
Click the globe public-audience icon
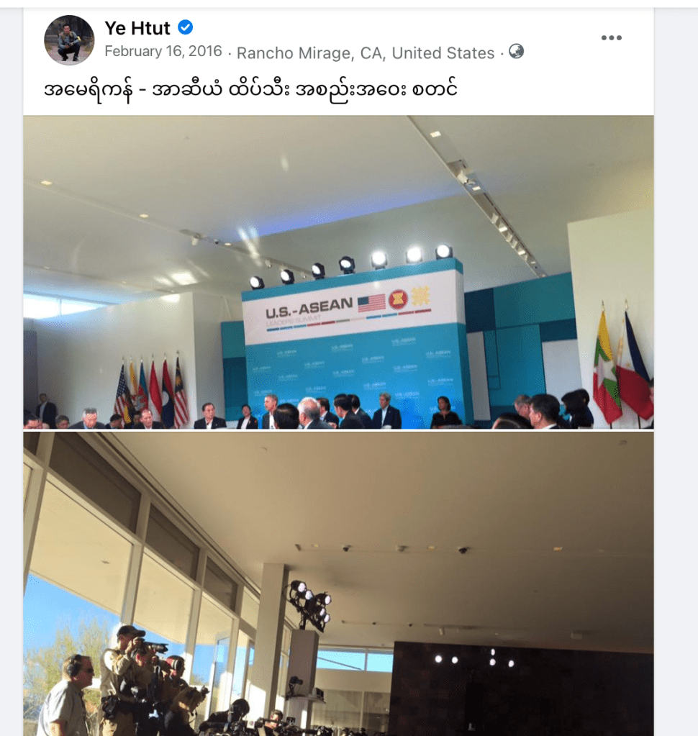(517, 51)
